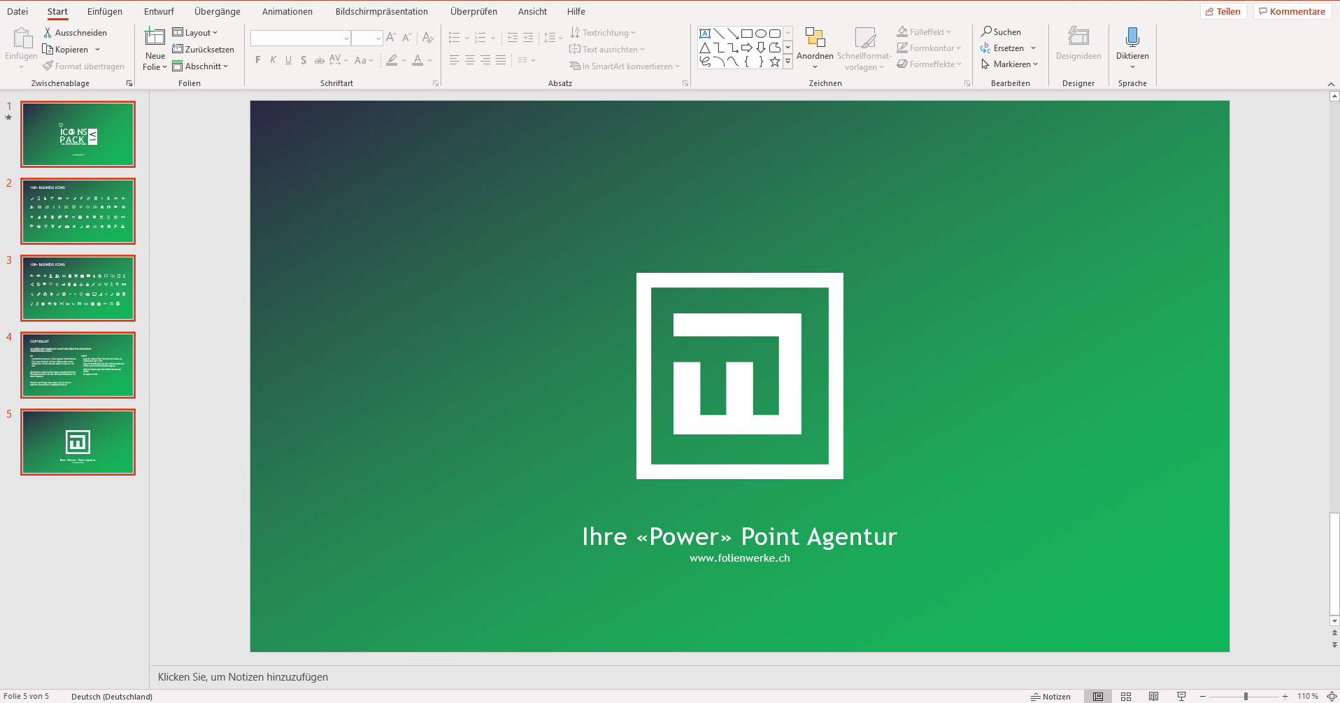Toggle italic formatting
The height and width of the screenshot is (703, 1340).
(272, 60)
